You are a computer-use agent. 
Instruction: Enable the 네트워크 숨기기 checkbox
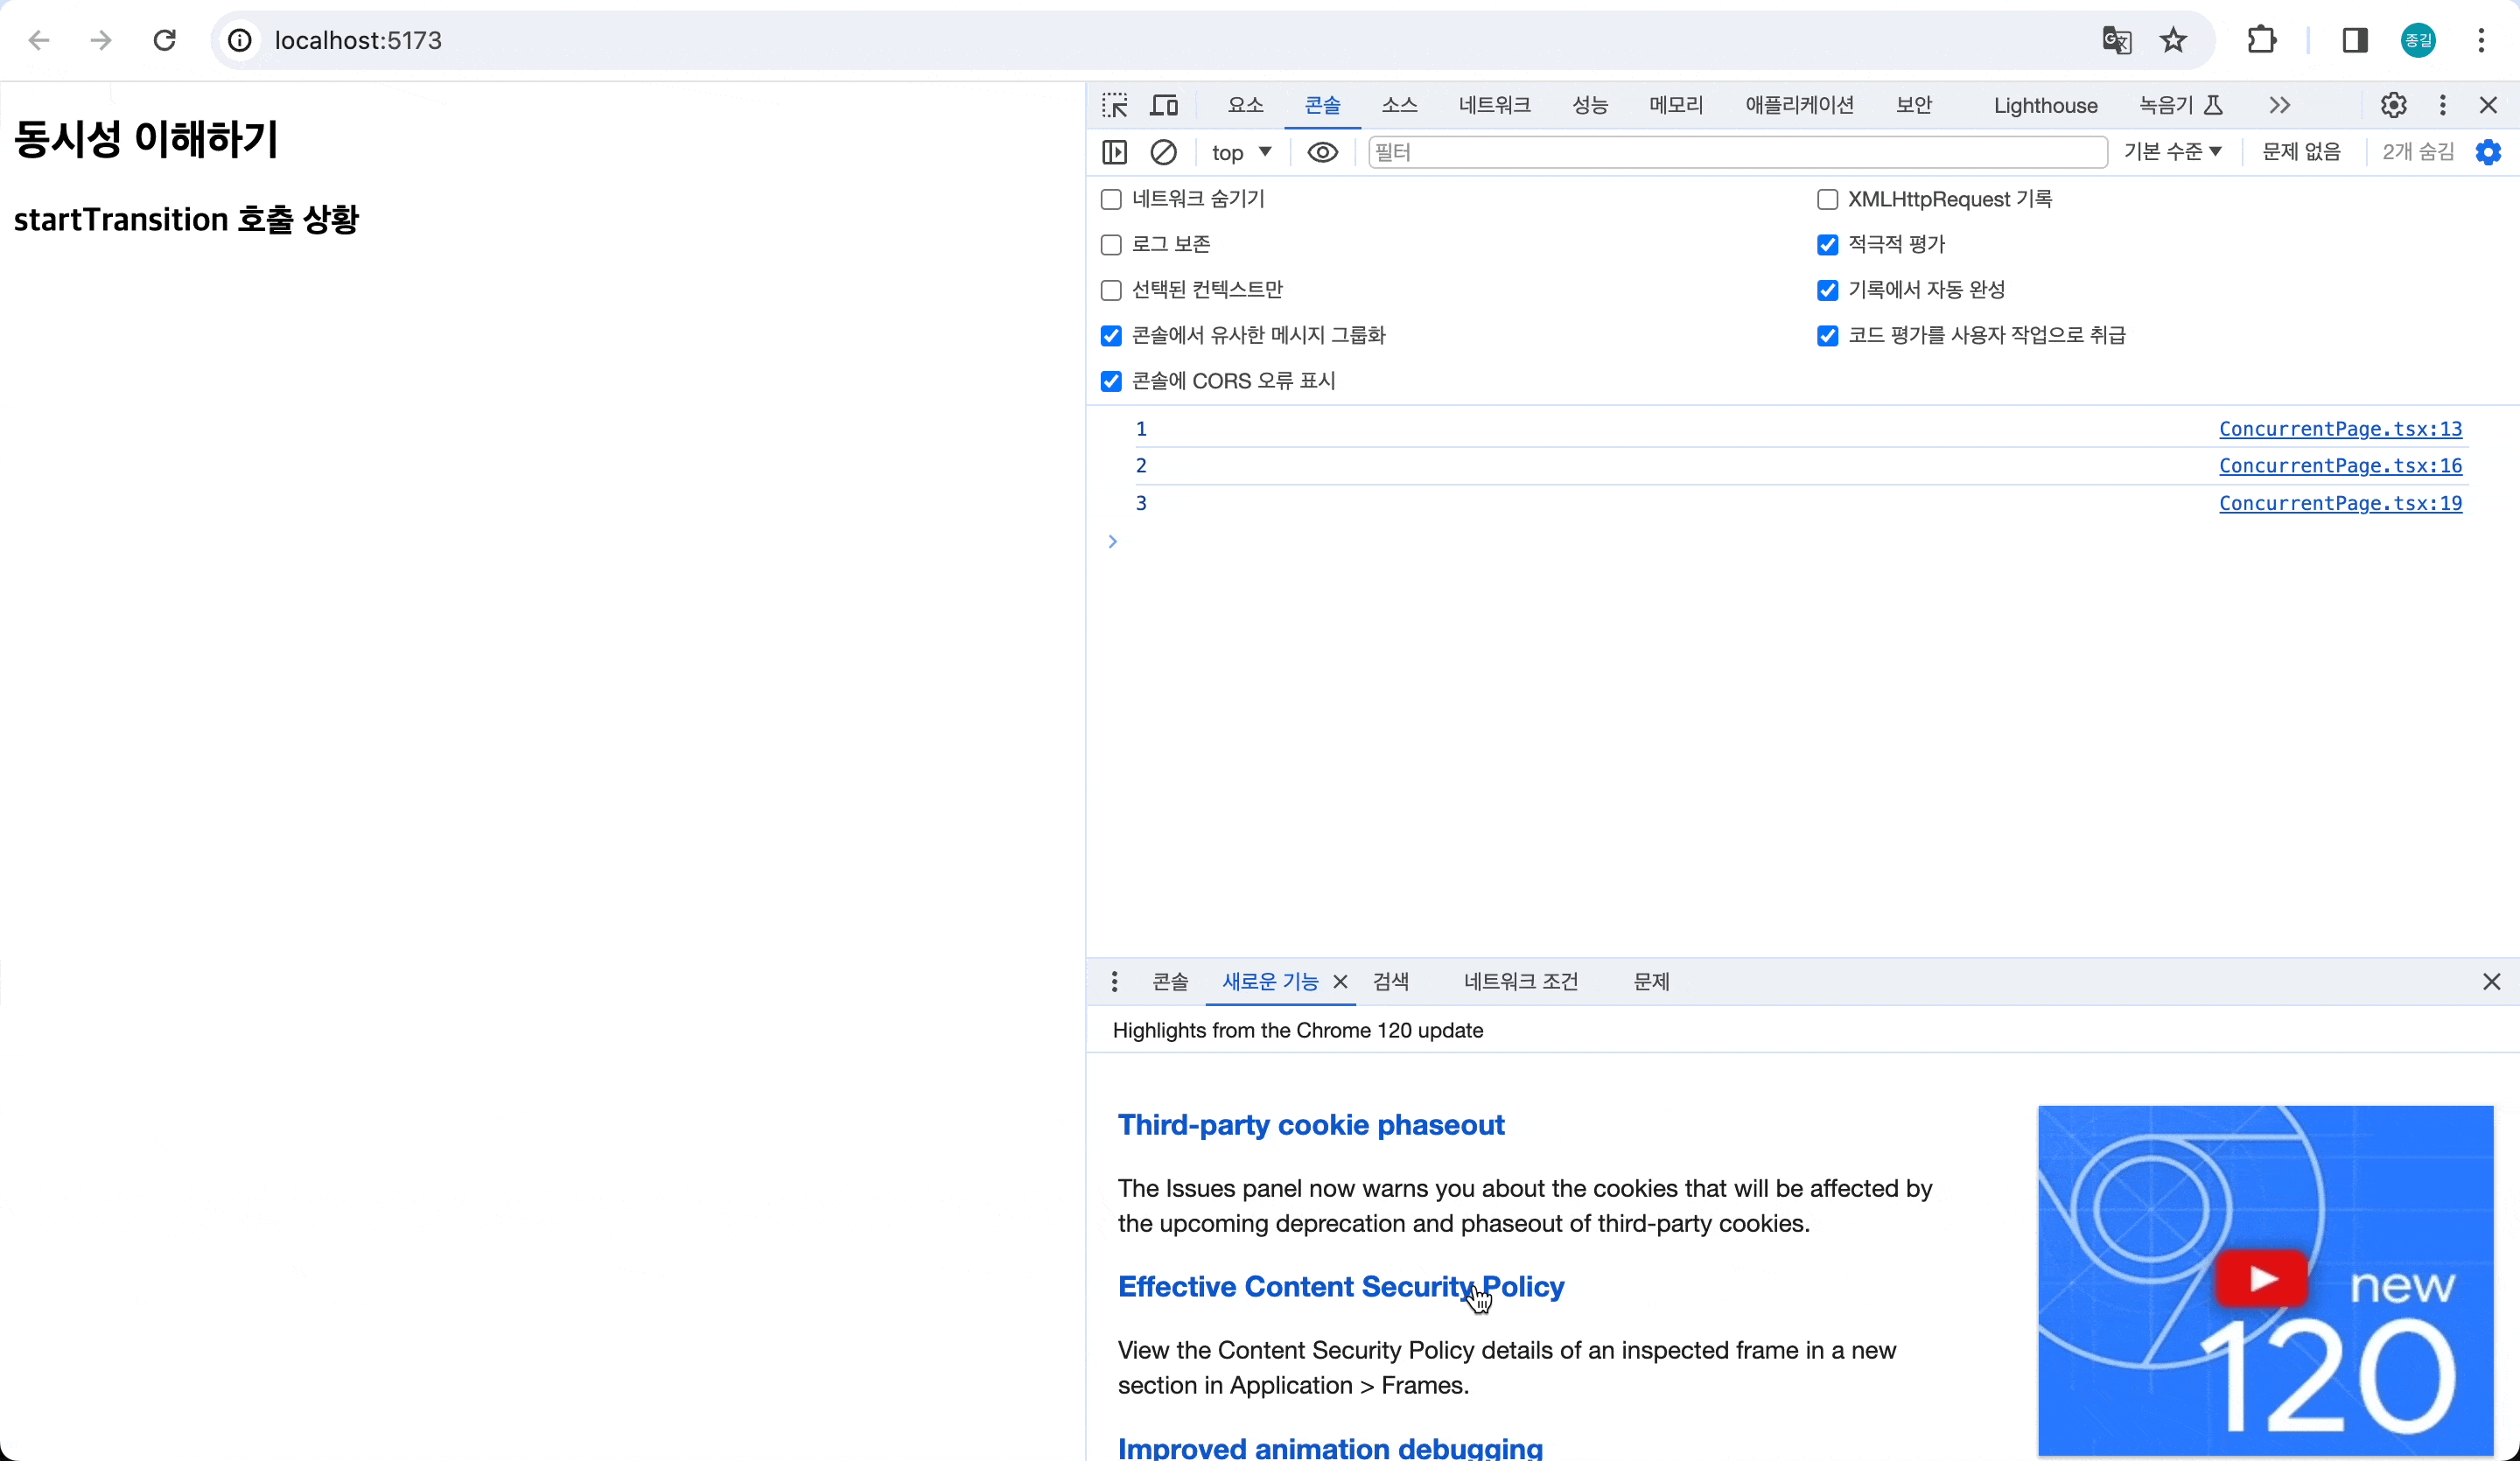[1111, 199]
